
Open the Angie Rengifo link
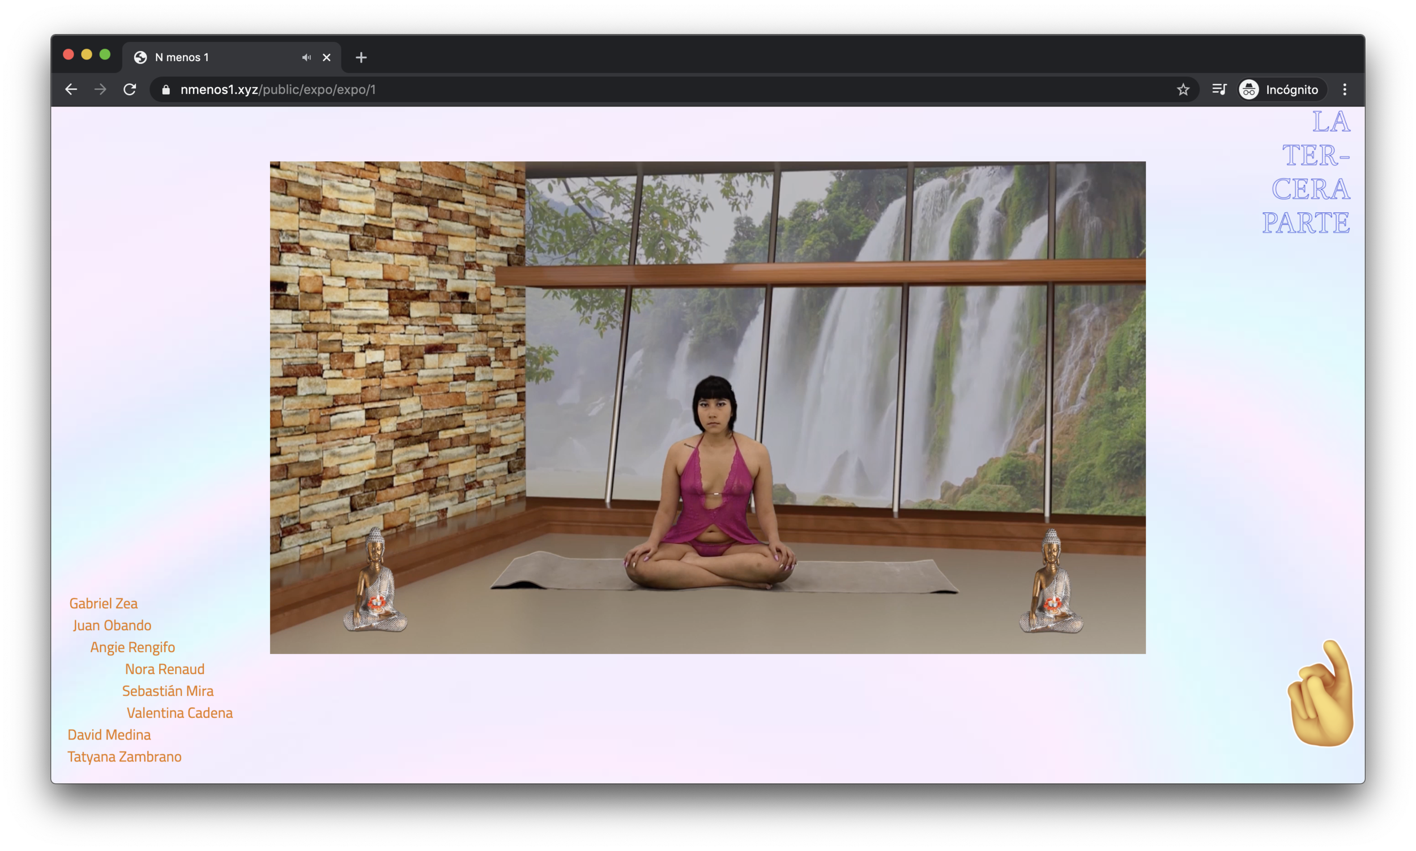(x=133, y=647)
